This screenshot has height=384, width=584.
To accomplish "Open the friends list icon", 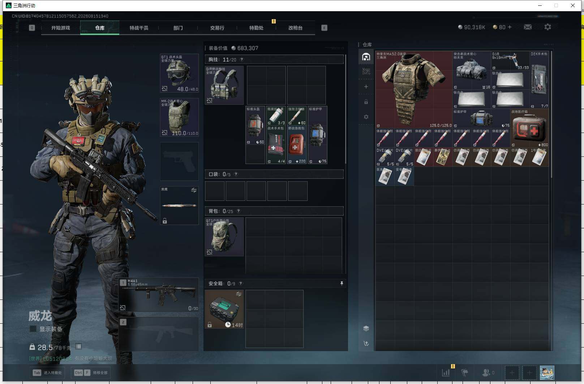I will [488, 372].
